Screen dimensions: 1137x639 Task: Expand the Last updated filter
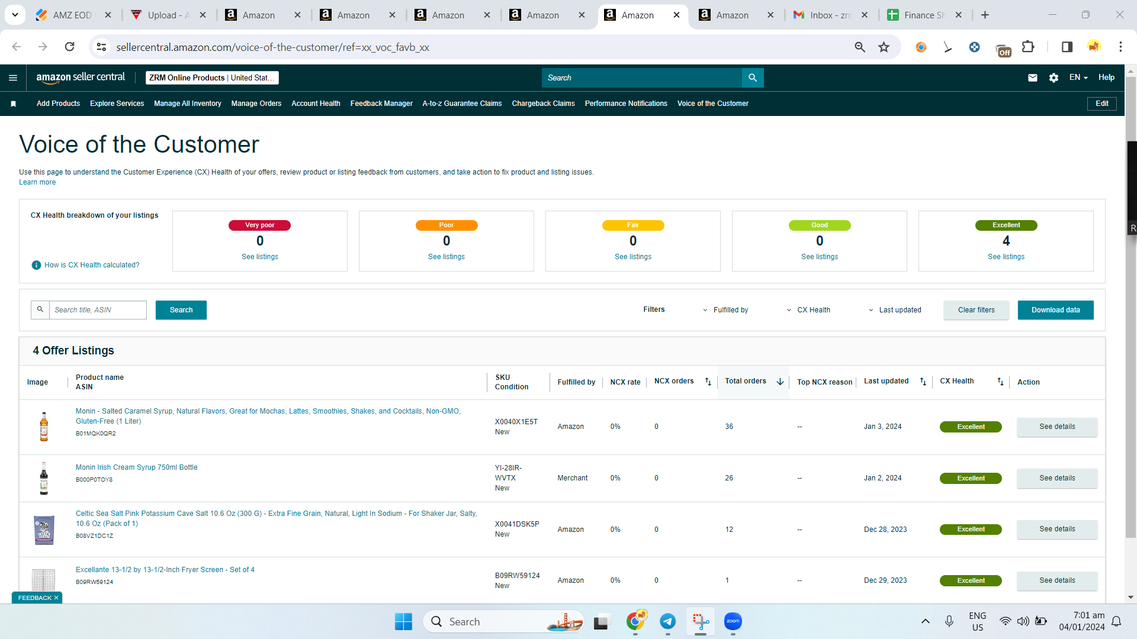click(x=894, y=310)
